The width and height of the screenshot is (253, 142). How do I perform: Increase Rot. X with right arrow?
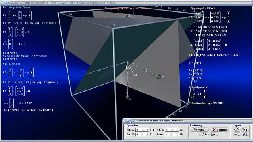[147, 130]
